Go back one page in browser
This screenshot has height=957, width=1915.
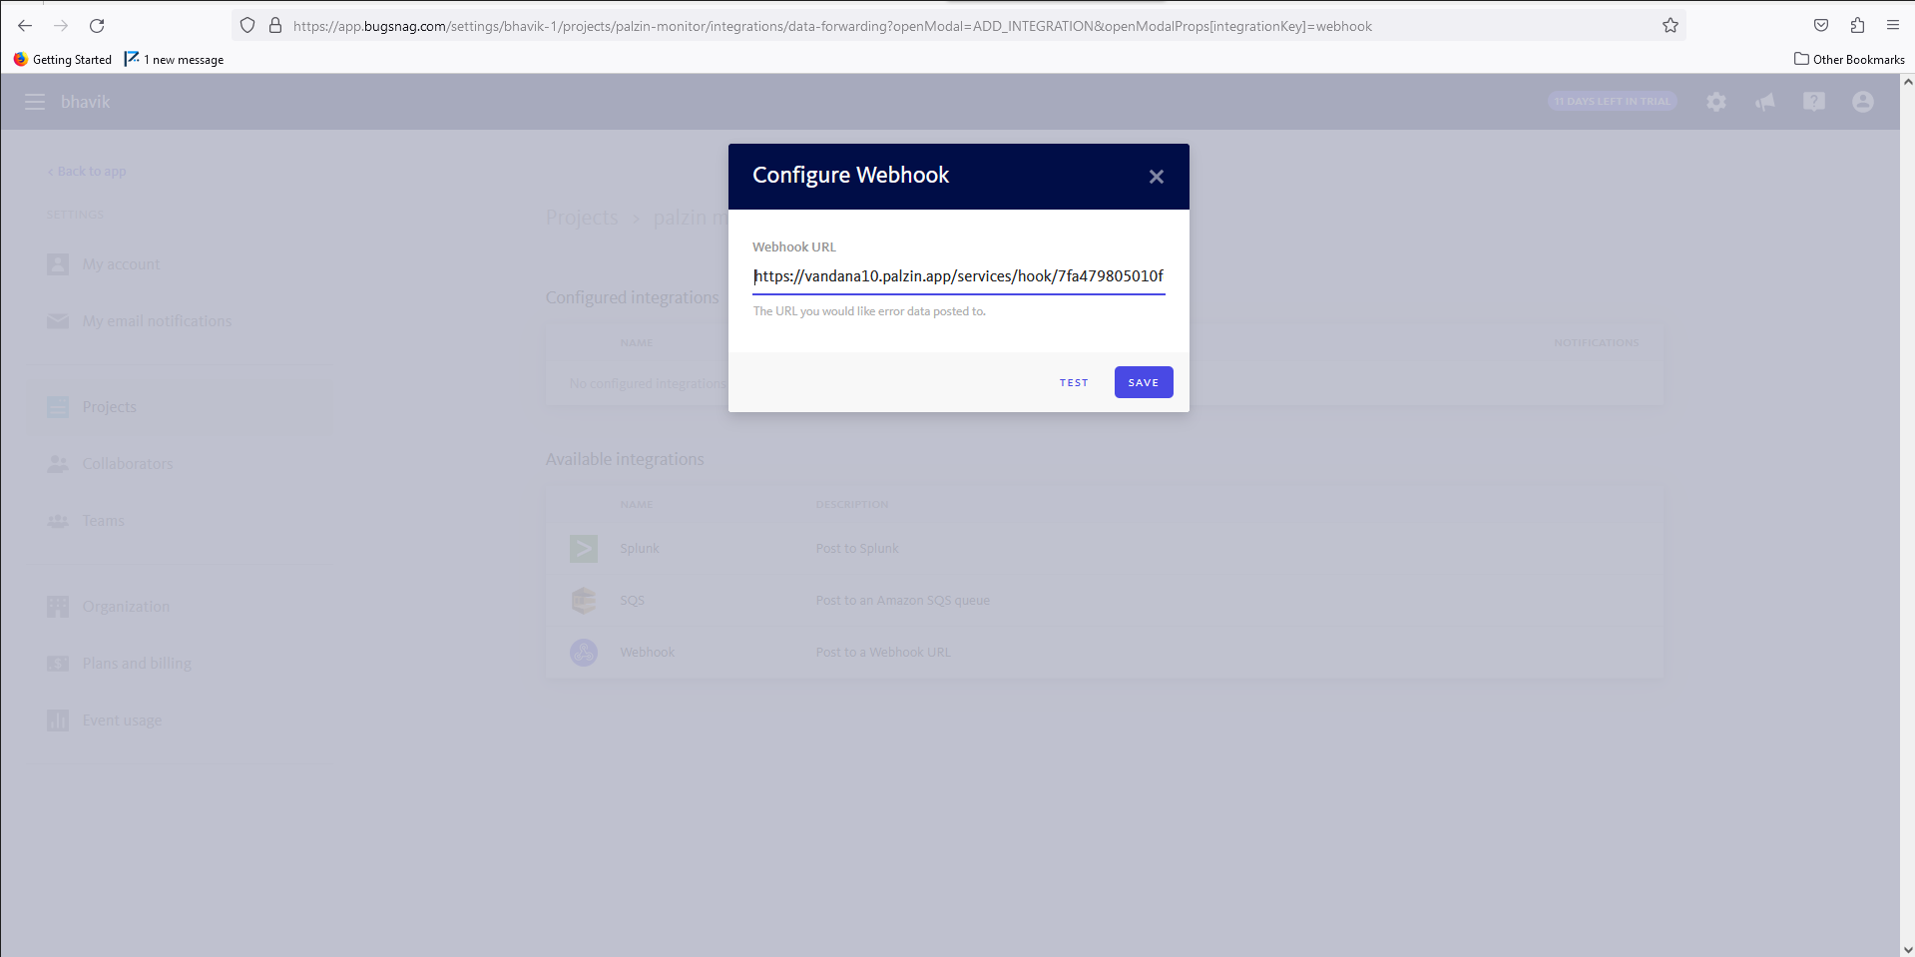pyautogui.click(x=25, y=26)
